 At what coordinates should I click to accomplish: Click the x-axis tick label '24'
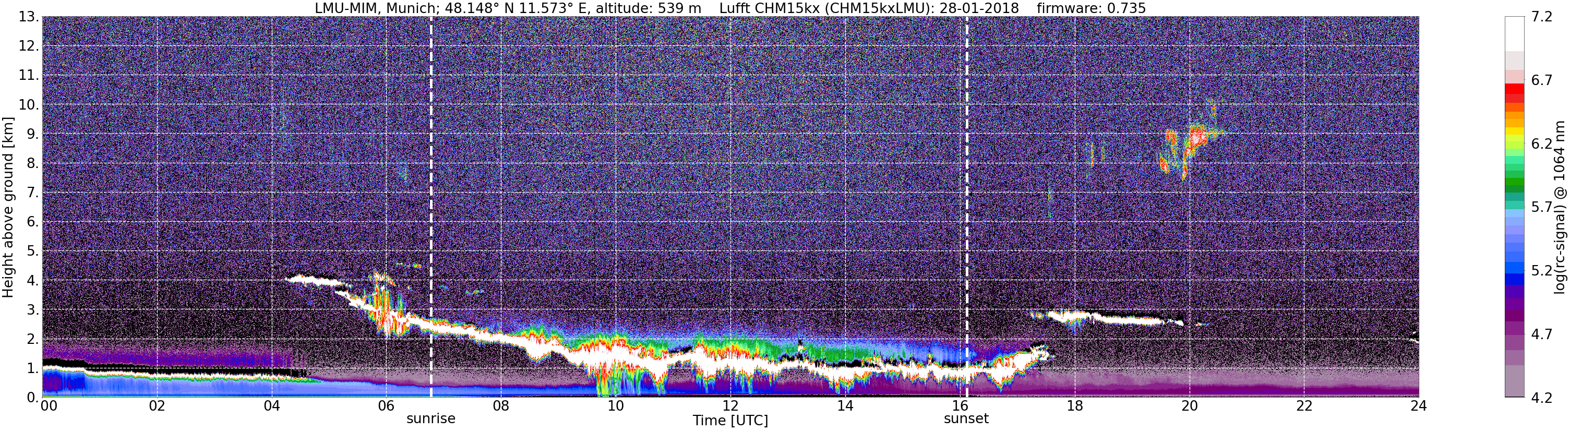pos(1418,406)
